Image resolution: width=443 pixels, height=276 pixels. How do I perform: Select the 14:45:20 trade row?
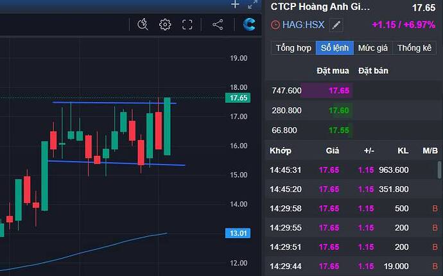click(352, 189)
